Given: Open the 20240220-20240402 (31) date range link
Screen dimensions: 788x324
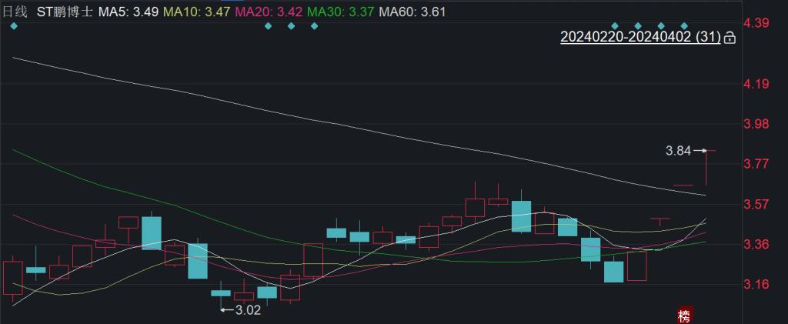Looking at the screenshot, I should (641, 37).
